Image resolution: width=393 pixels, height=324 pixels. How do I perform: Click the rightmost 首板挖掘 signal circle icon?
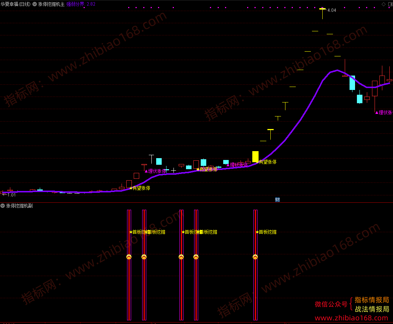click(255, 257)
